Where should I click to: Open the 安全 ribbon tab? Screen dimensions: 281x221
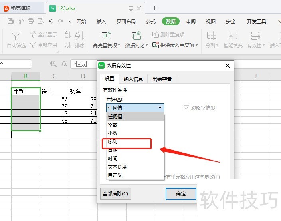click(230, 21)
